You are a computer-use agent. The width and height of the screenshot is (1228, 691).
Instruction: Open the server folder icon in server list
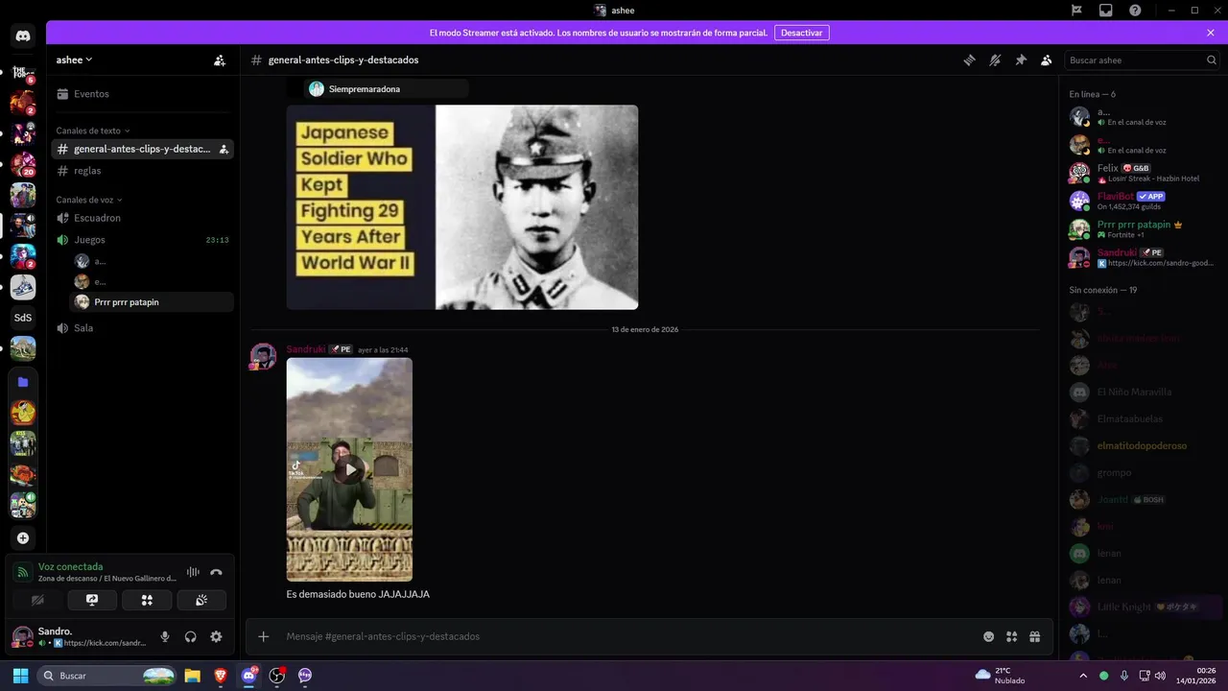(23, 382)
